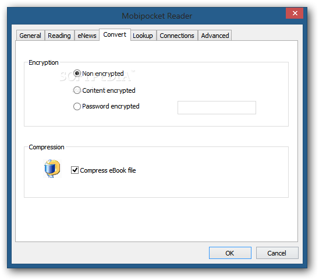Viewport: 319px width, 280px height.
Task: Confirm settings with OK button
Action: (230, 253)
